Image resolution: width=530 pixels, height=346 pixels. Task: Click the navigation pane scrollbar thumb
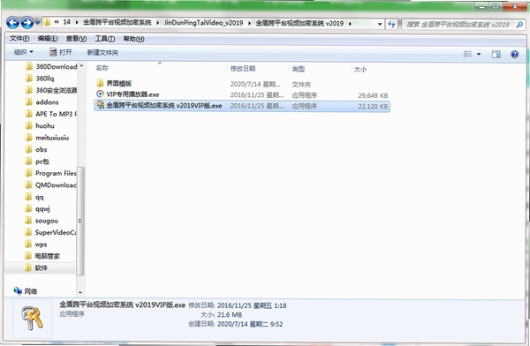coord(80,221)
